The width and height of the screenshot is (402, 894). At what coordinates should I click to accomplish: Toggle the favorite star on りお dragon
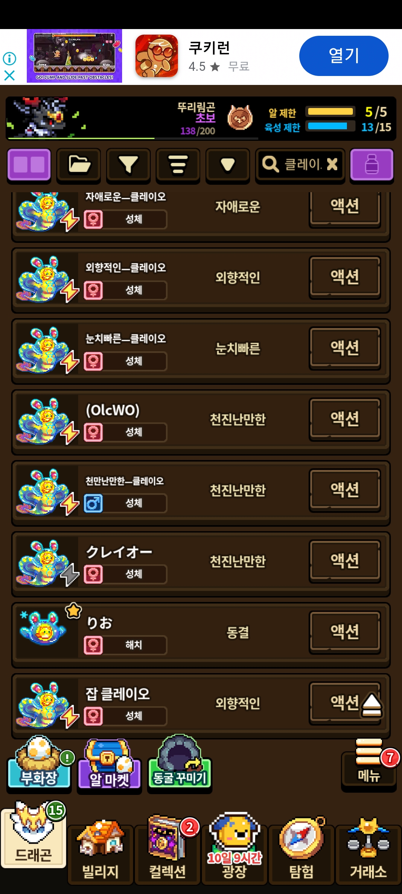[73, 610]
